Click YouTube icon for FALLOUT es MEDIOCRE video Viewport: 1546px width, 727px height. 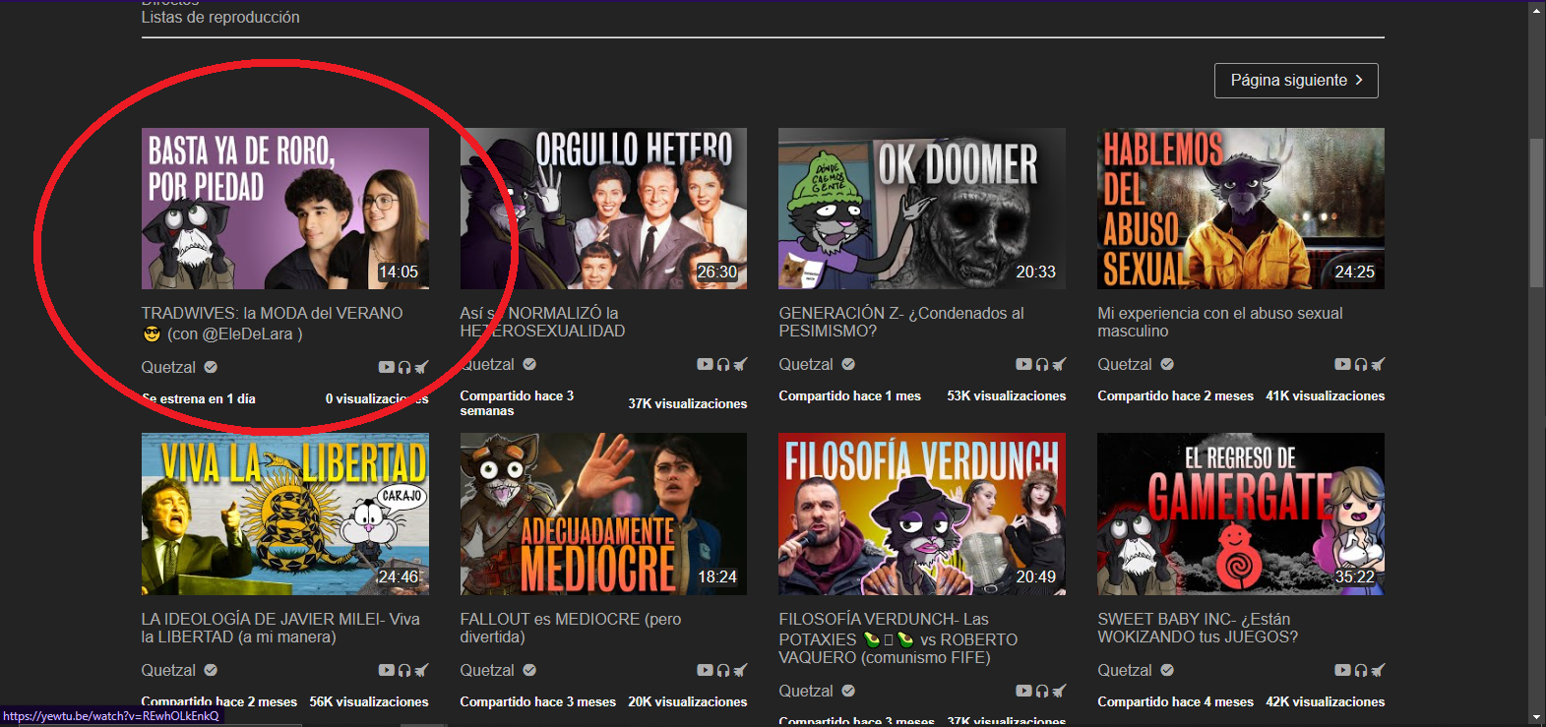pos(705,670)
